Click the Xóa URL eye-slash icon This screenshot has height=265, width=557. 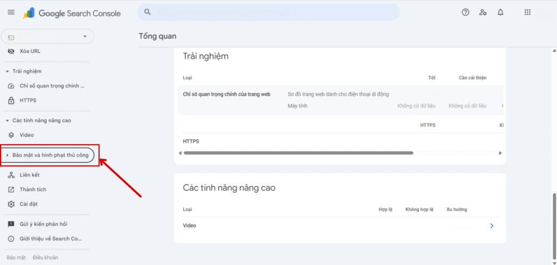click(11, 51)
